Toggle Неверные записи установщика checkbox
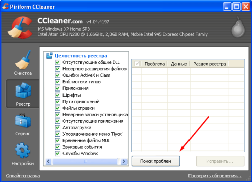 tap(58, 115)
